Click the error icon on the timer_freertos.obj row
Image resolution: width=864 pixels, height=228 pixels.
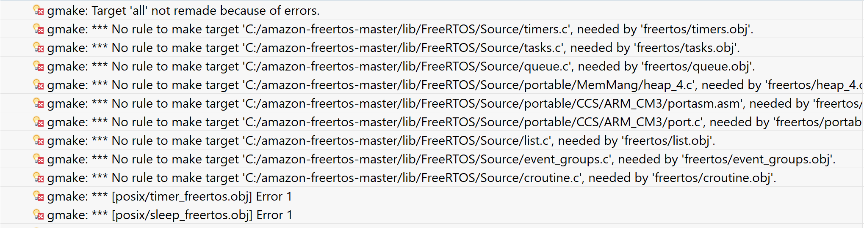click(39, 196)
